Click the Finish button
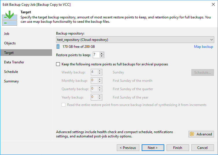Viewport: 218px width, 155px height. coord(178,148)
